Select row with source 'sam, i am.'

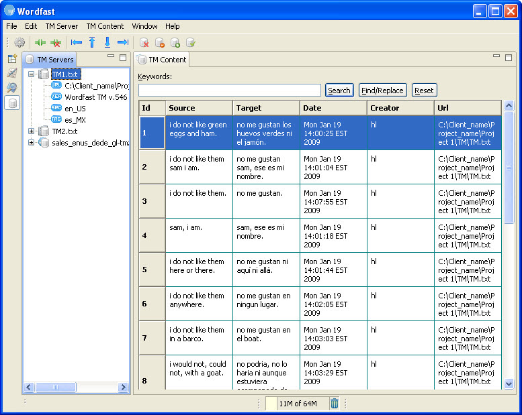320,235
